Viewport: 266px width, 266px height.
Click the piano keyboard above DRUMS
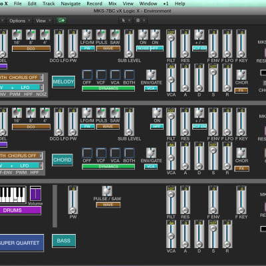pyautogui.click(x=13, y=195)
